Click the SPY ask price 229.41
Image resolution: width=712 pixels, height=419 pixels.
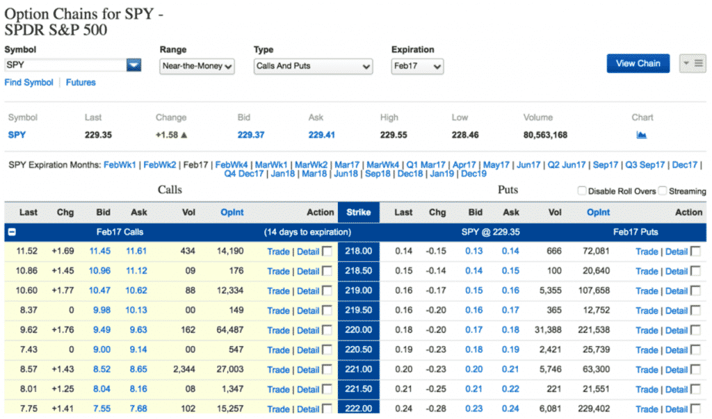(321, 135)
